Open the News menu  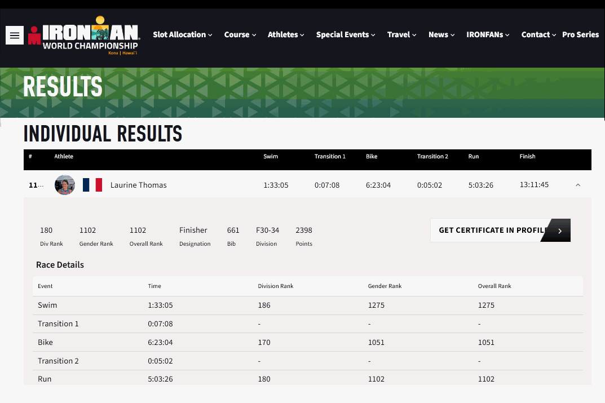(x=441, y=34)
